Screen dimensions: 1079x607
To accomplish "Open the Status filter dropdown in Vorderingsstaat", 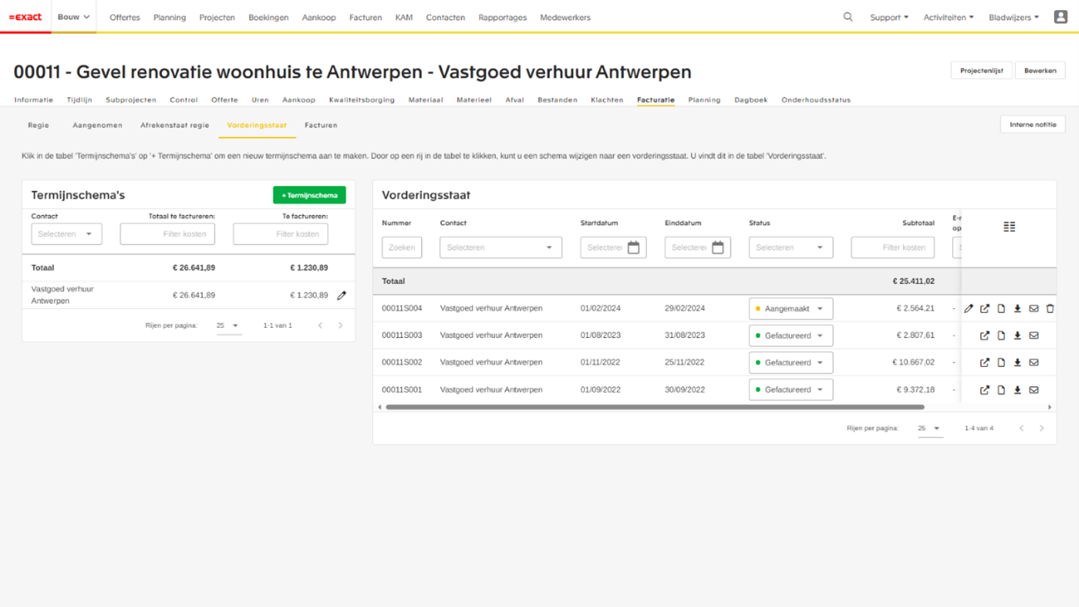I will coord(790,248).
